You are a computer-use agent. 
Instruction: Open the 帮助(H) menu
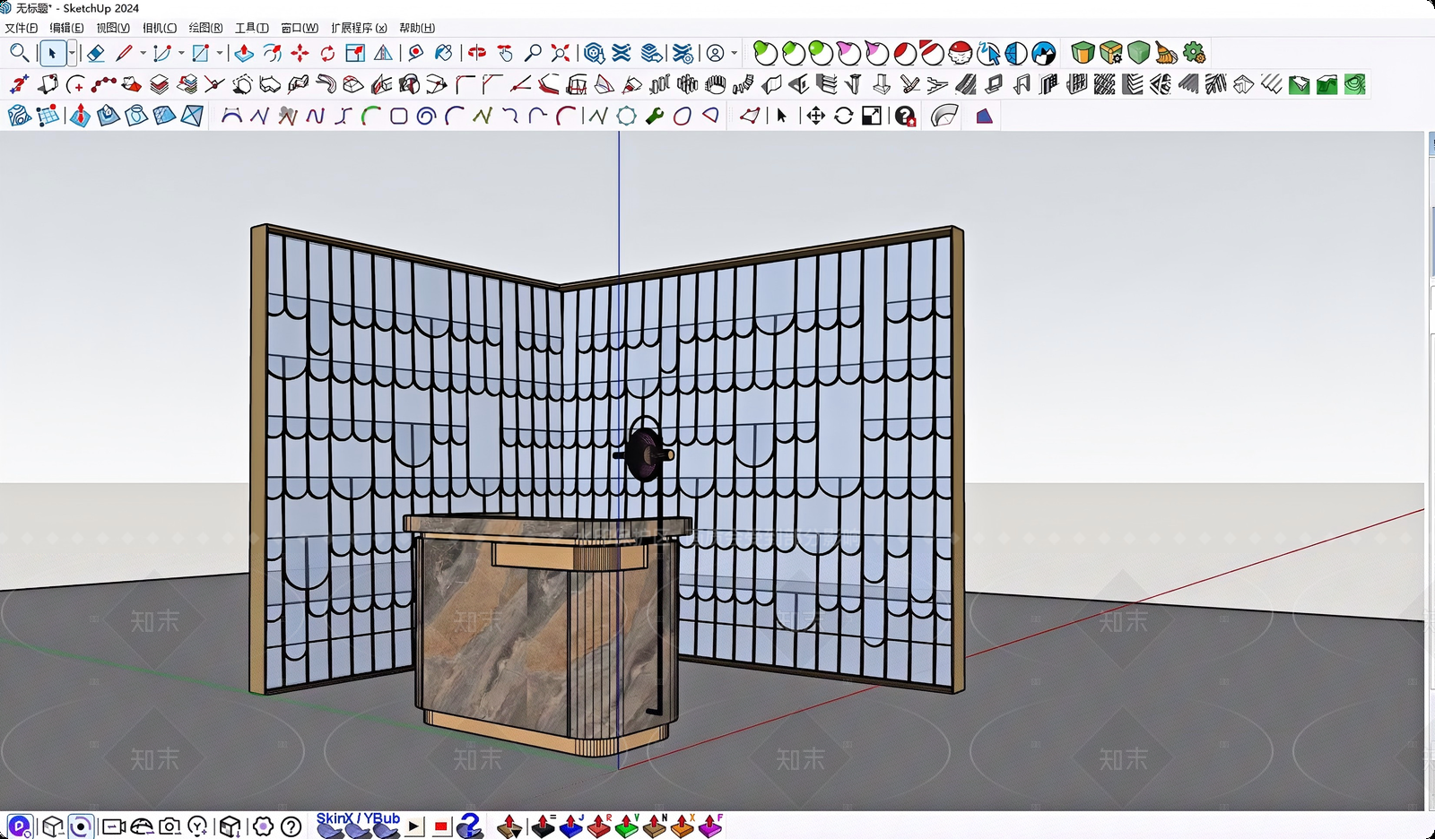(x=417, y=28)
